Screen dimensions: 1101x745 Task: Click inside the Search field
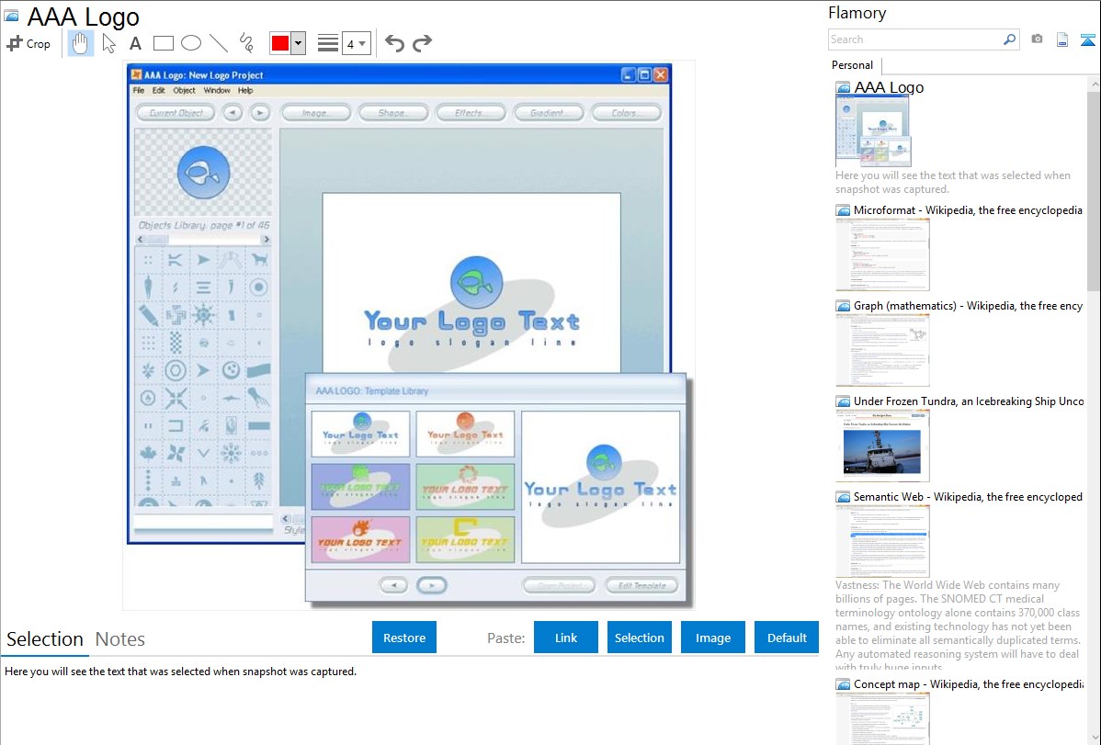pyautogui.click(x=915, y=40)
